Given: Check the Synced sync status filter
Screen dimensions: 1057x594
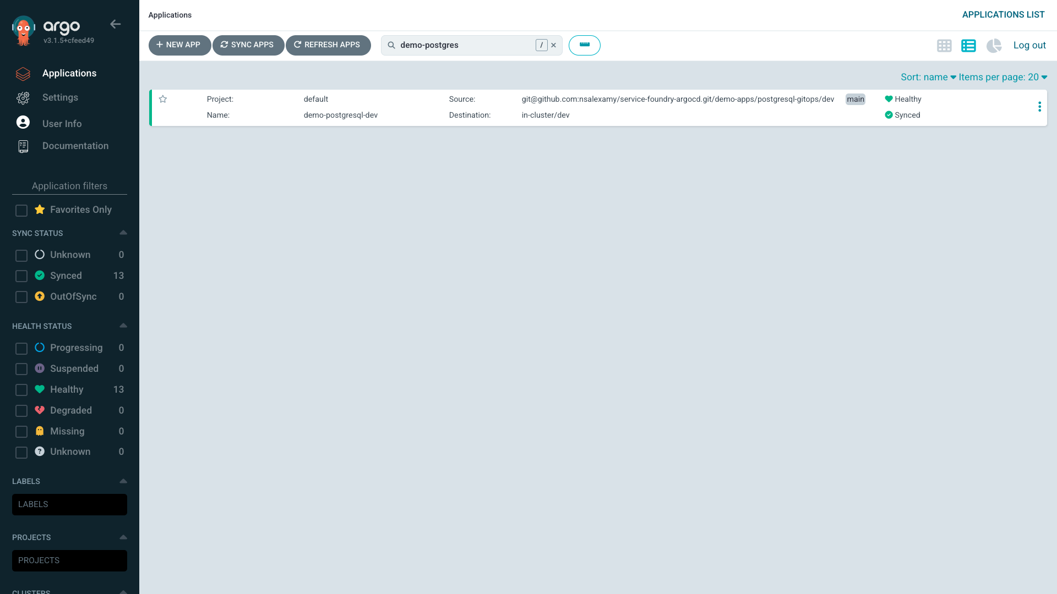Looking at the screenshot, I should click(21, 276).
